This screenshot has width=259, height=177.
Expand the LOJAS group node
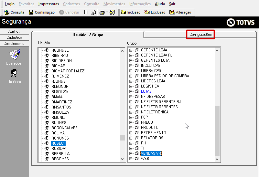pos(131,91)
